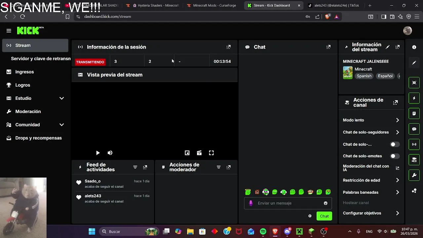Viewport: 423px width, 238px height.
Task: Send message with green Chat button
Action: pos(324,216)
